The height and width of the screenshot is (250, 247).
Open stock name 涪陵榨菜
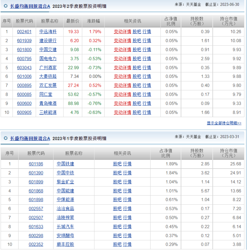65,218
